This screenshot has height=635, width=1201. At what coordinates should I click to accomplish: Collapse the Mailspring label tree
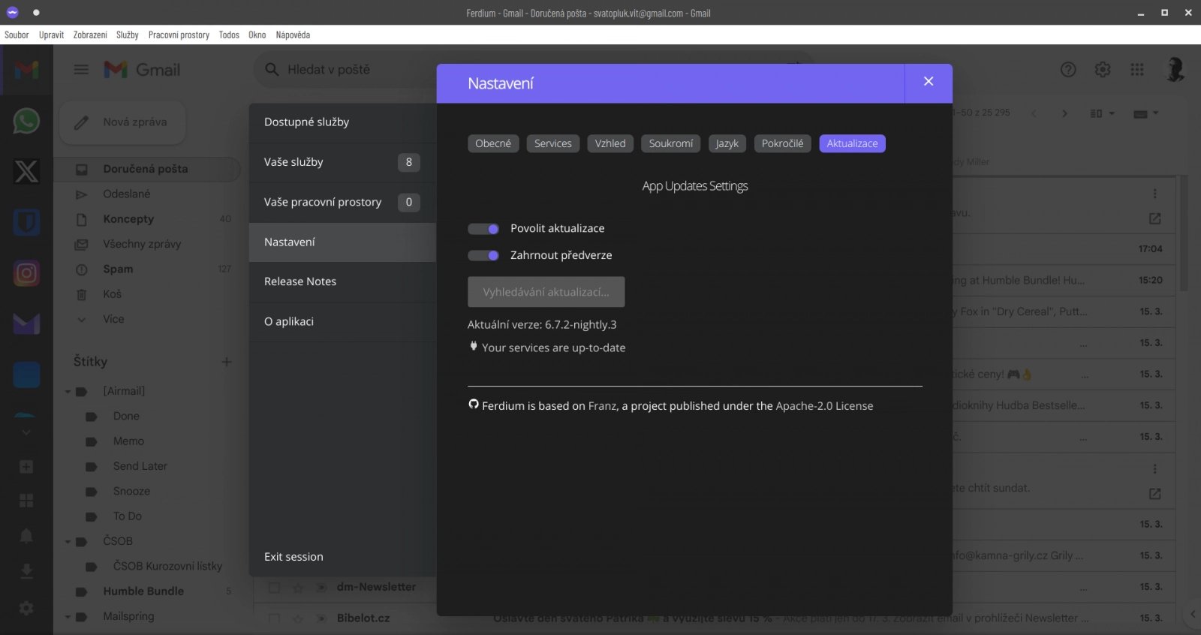68,617
